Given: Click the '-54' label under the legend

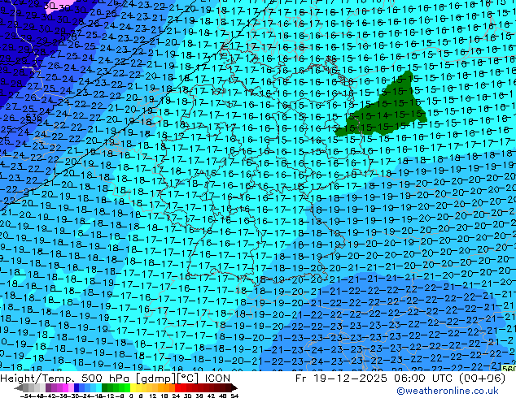Looking at the screenshot, I should pyautogui.click(x=26, y=396).
